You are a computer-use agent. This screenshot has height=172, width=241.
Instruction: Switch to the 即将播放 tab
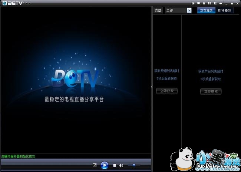tap(224, 10)
